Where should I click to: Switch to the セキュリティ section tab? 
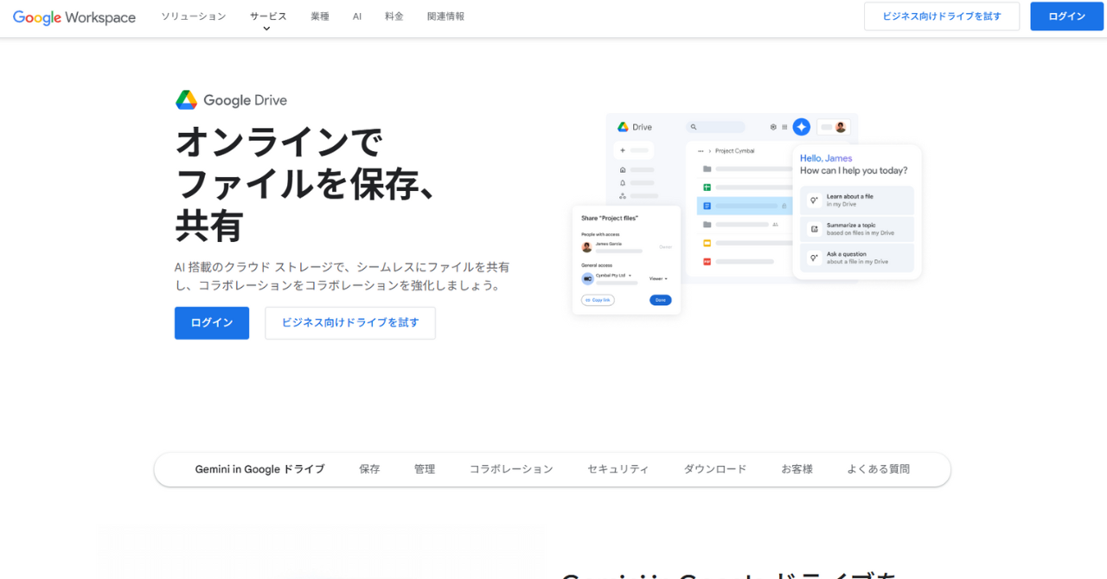(x=617, y=469)
